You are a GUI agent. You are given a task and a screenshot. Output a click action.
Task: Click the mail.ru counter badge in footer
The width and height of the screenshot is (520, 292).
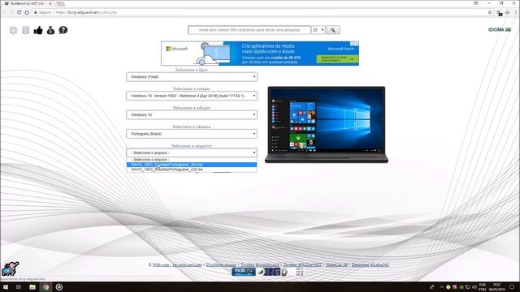click(243, 272)
